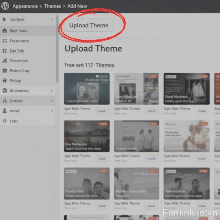Click the top-left theme preview thumbnail
Viewport: 220px width, 220px height.
coord(87,89)
